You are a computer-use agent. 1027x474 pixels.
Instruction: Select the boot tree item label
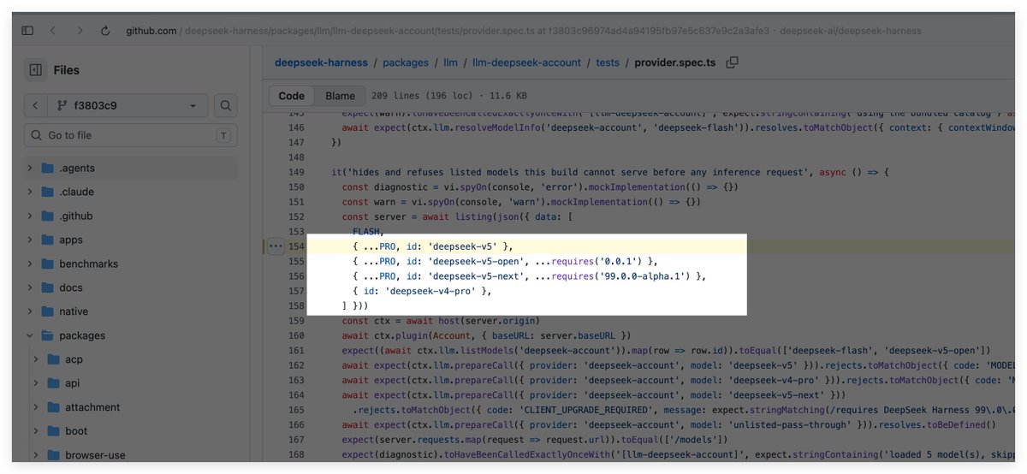[76, 431]
